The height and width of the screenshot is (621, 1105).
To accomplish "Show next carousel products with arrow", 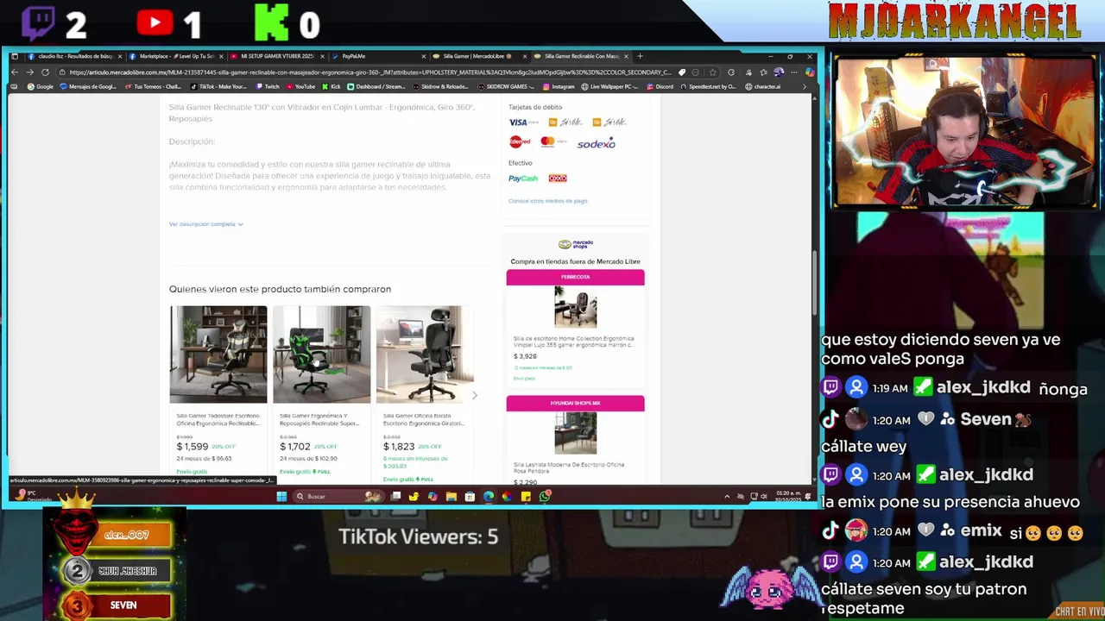I will point(474,395).
